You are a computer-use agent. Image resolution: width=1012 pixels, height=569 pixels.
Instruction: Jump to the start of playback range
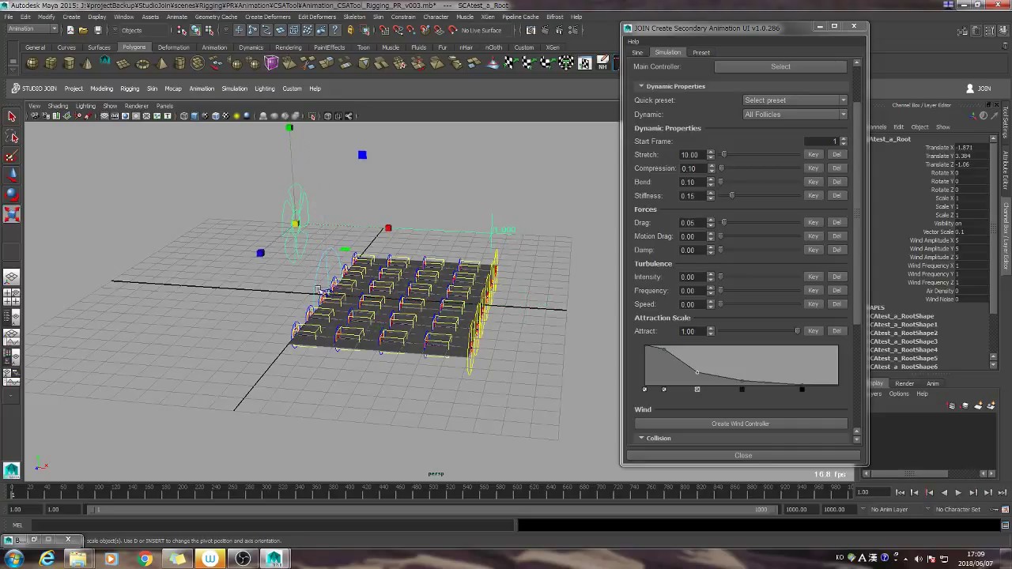(900, 492)
